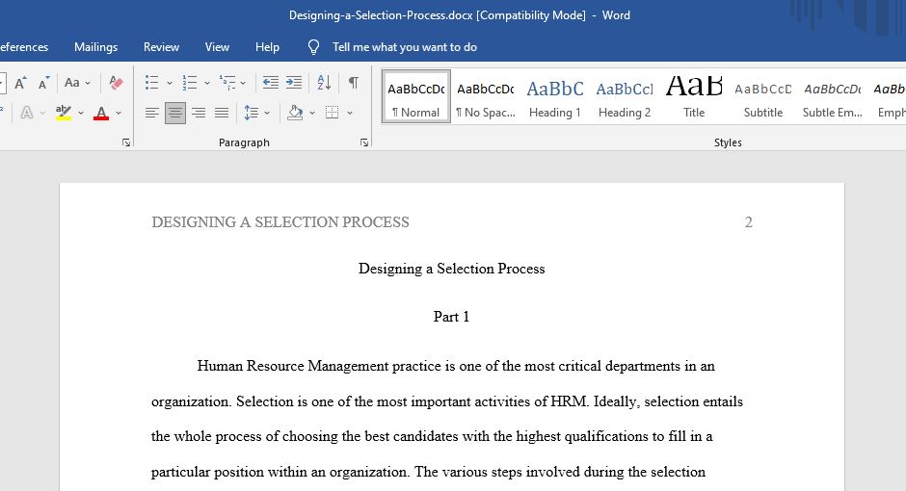Decrease the paragraph indent

pyautogui.click(x=271, y=83)
